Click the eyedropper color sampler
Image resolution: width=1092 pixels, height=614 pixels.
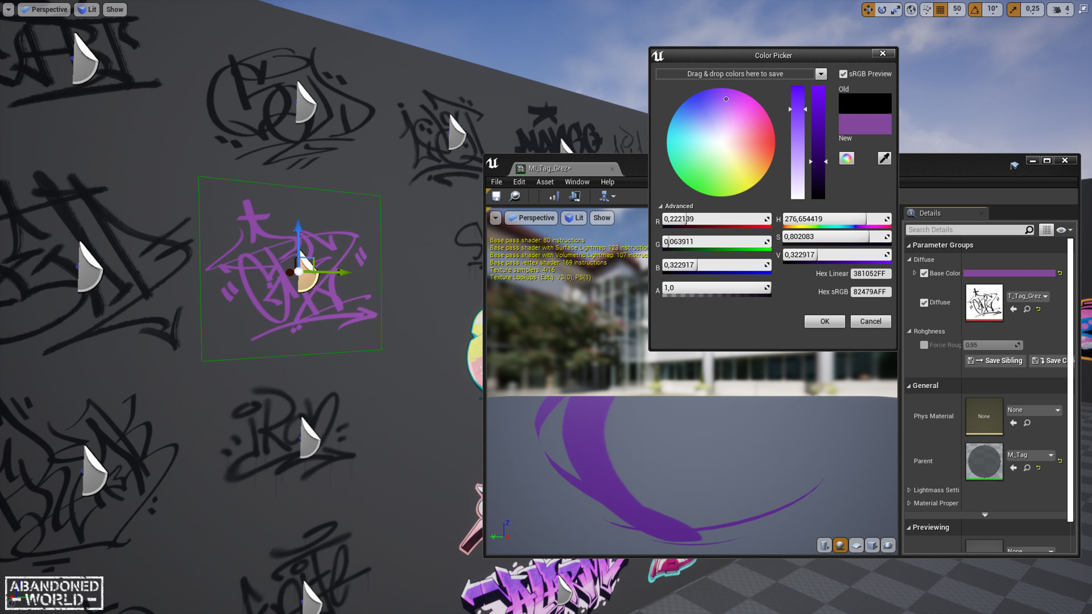tap(884, 159)
